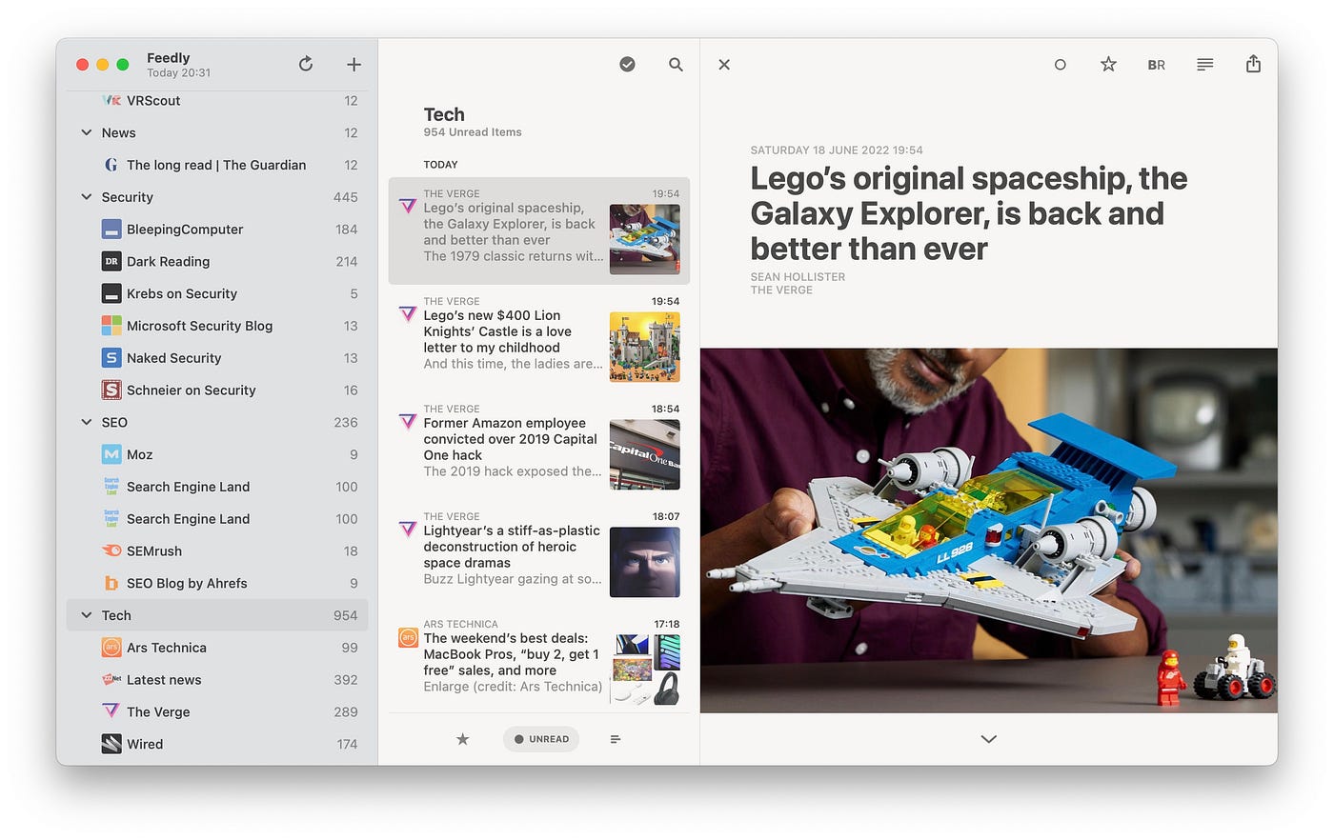Click Naked Security S icon
This screenshot has width=1334, height=840.
click(x=111, y=358)
